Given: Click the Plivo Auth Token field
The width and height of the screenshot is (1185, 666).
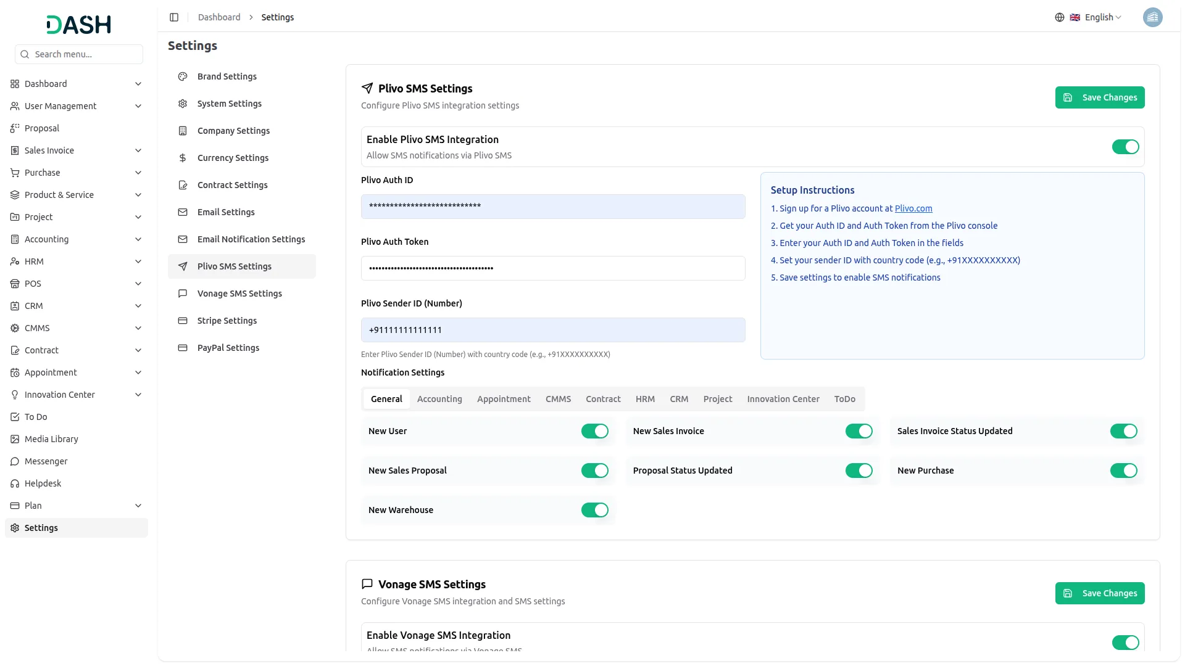Looking at the screenshot, I should click(x=553, y=268).
